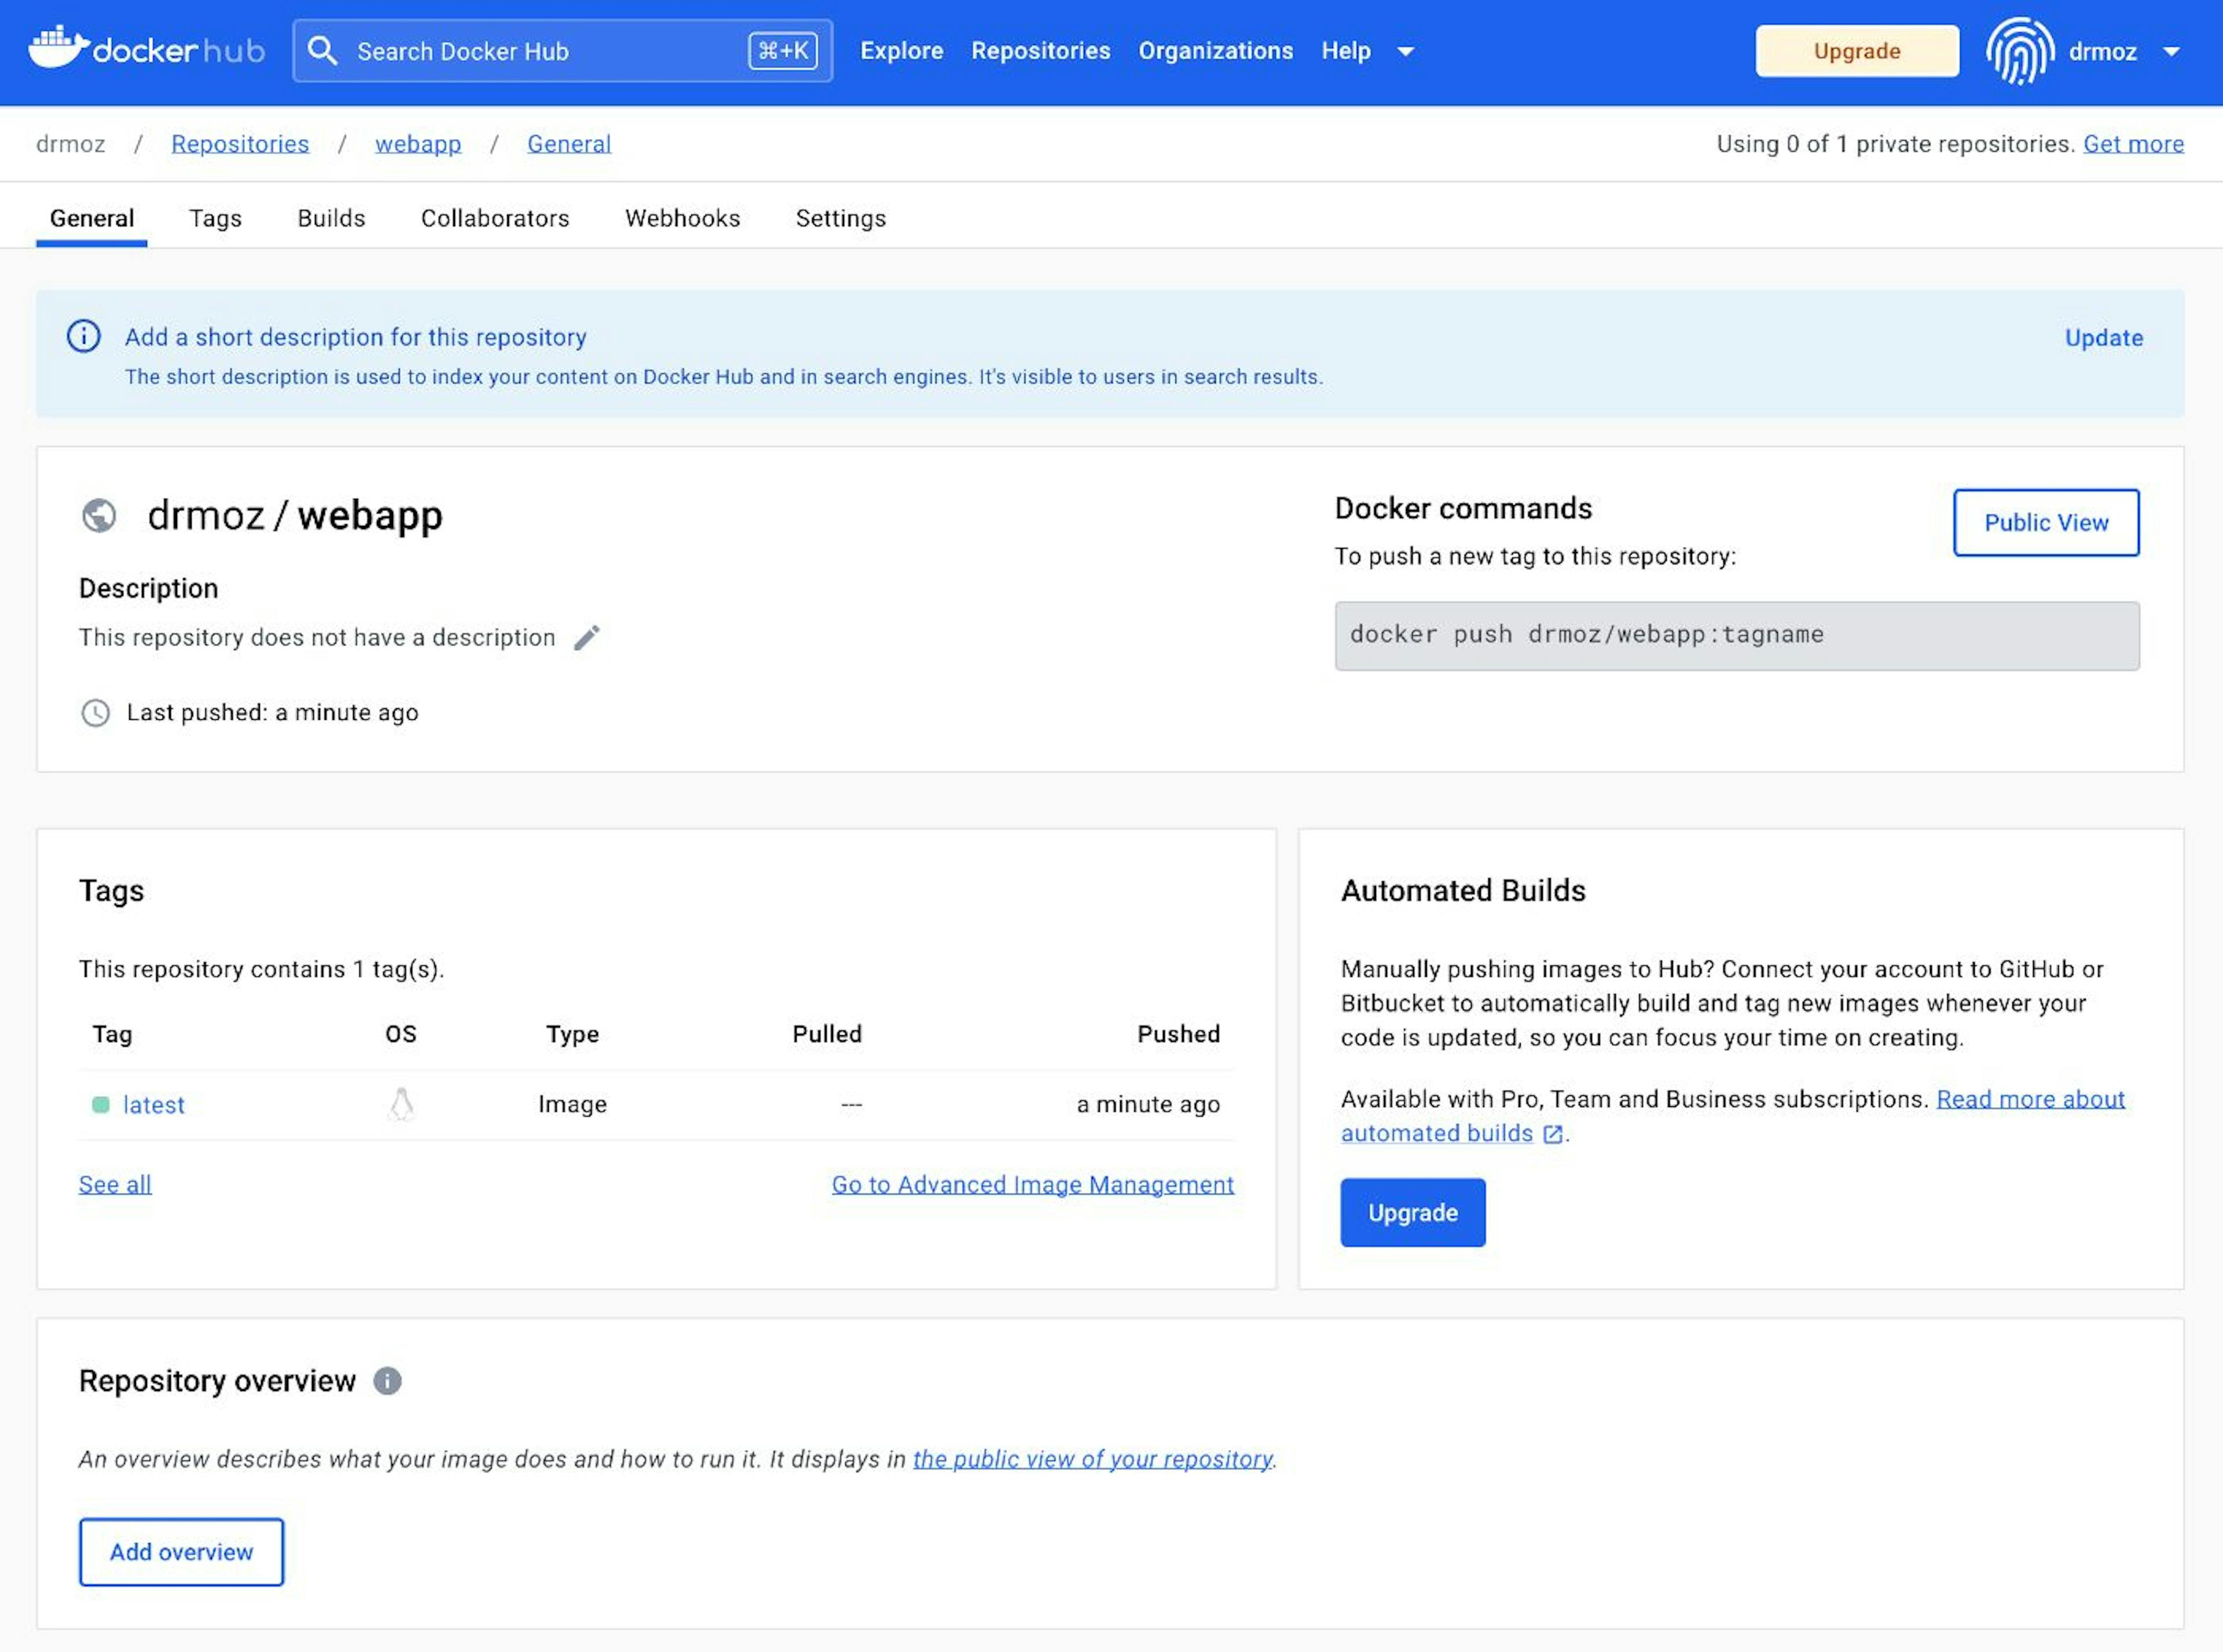Switch to the Tags tab
Viewport: 2223px width, 1652px height.
point(215,217)
